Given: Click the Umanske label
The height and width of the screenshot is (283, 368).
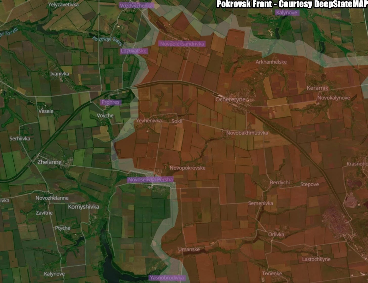Looking at the screenshot, I should pyautogui.click(x=189, y=249).
